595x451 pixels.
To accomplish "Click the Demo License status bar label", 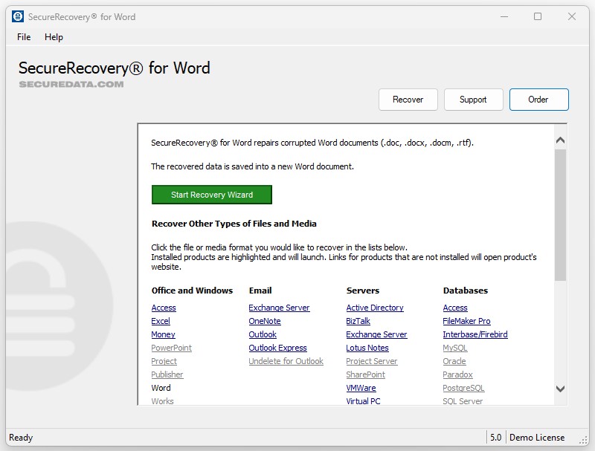I will [x=538, y=437].
